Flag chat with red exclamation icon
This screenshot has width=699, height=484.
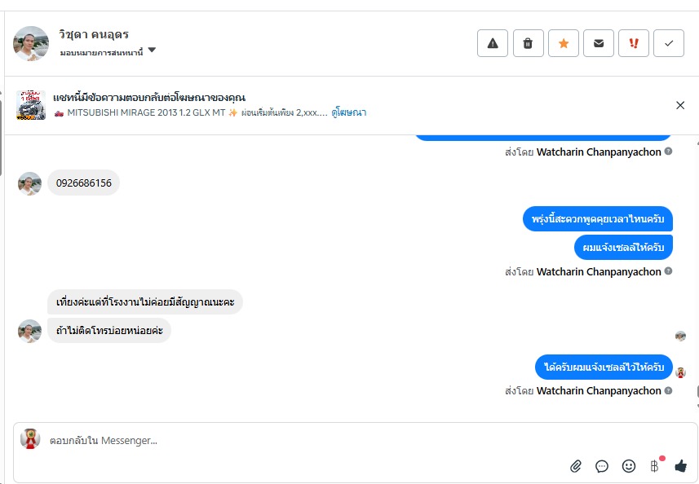point(634,44)
